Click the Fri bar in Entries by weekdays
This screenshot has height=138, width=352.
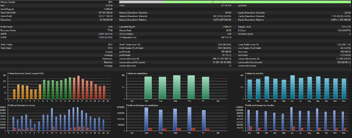tap(205, 88)
